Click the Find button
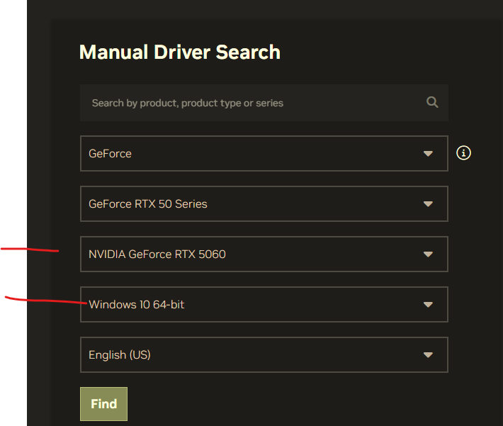 point(103,404)
